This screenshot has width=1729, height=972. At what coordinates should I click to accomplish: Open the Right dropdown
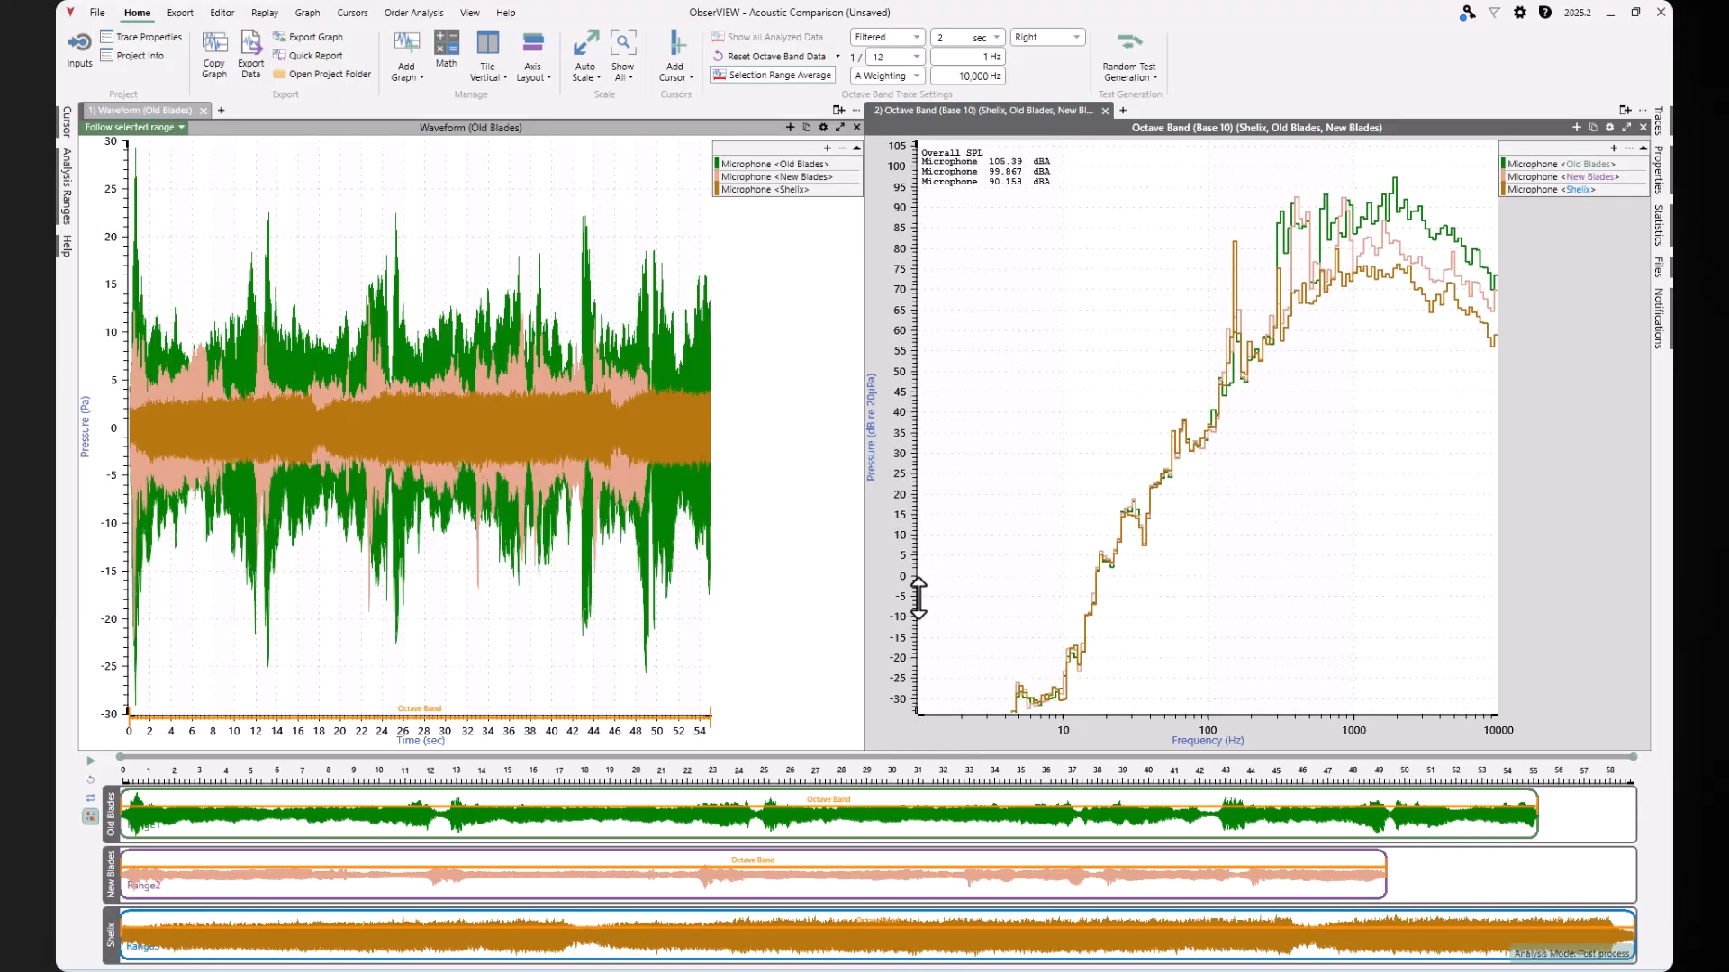pyautogui.click(x=1047, y=37)
